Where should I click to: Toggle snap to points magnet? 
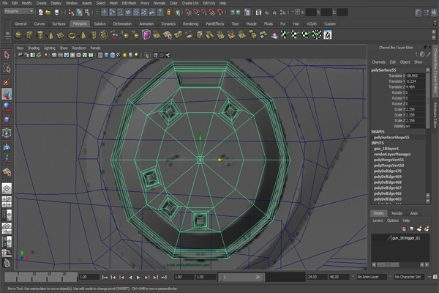pos(204,12)
